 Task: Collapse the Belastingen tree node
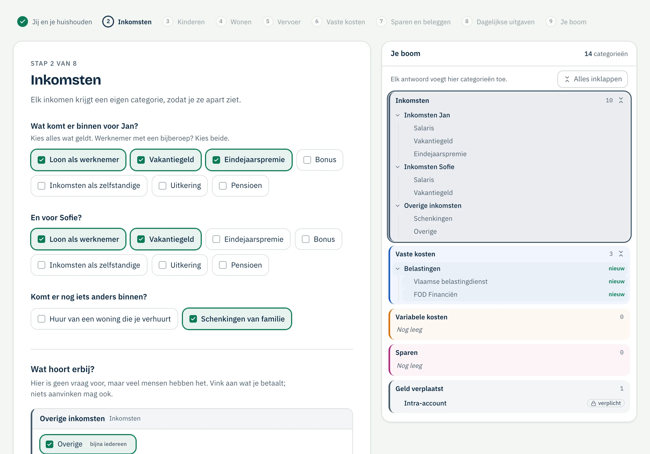[397, 269]
